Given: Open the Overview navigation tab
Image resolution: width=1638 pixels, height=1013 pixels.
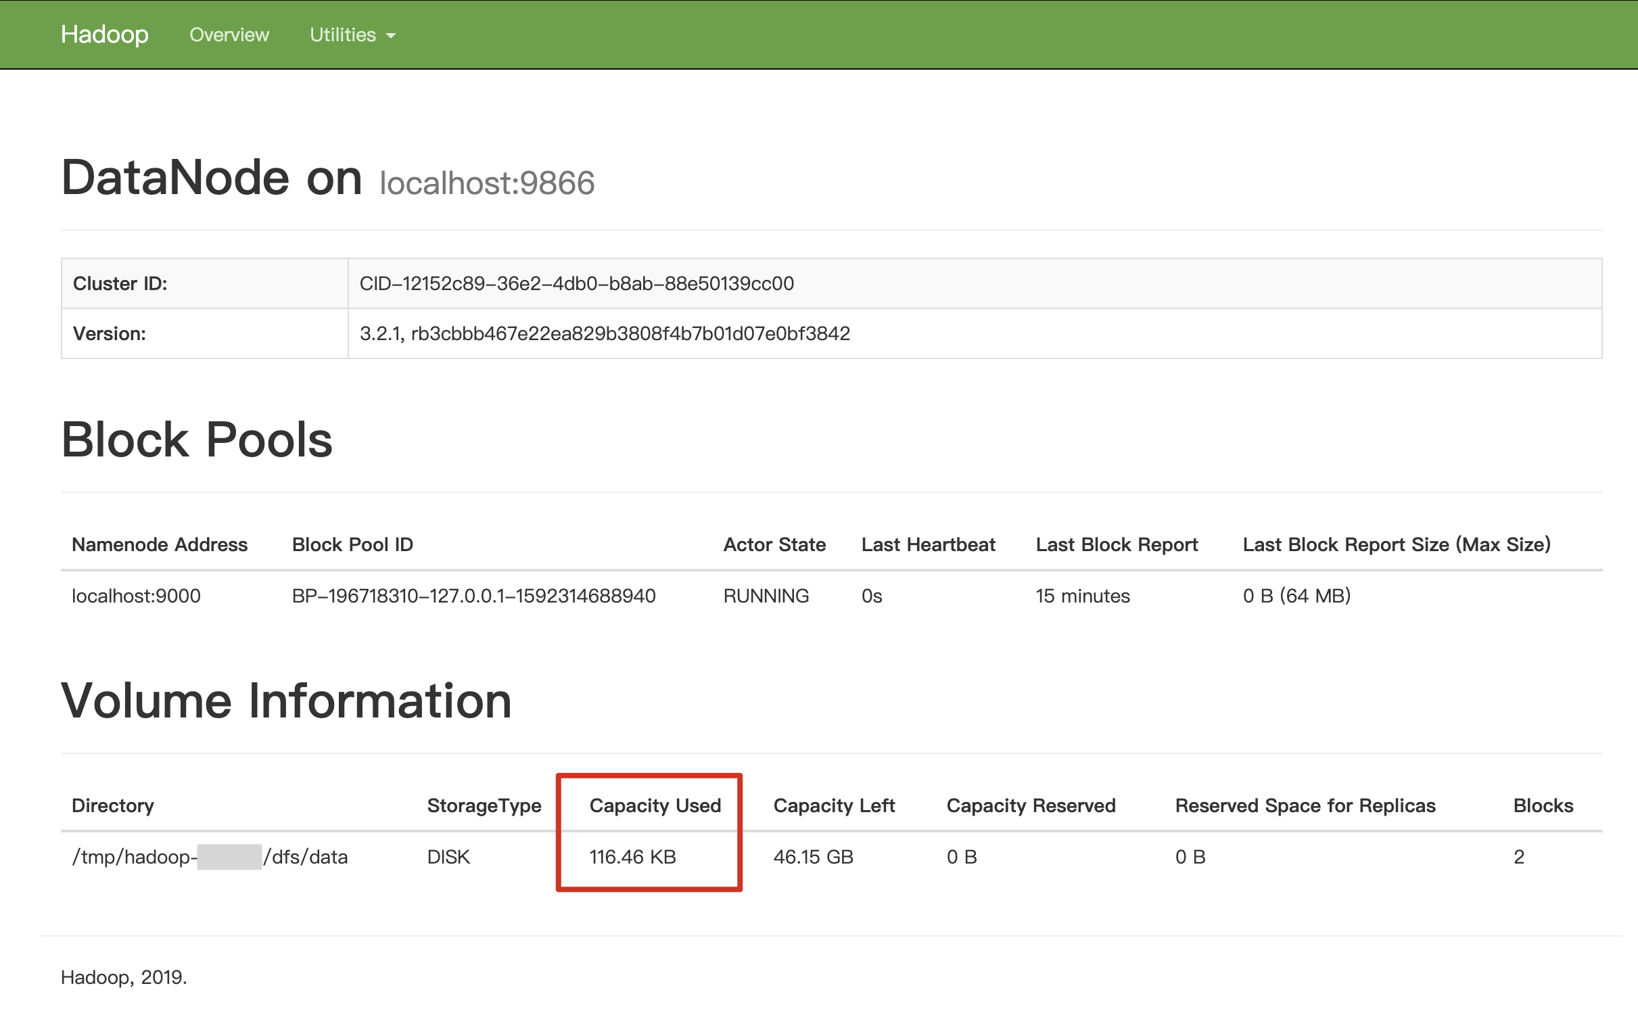Looking at the screenshot, I should tap(229, 34).
